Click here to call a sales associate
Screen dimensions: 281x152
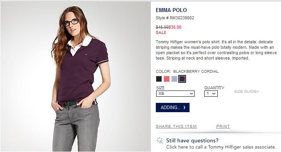pyautogui.click(x=221, y=147)
